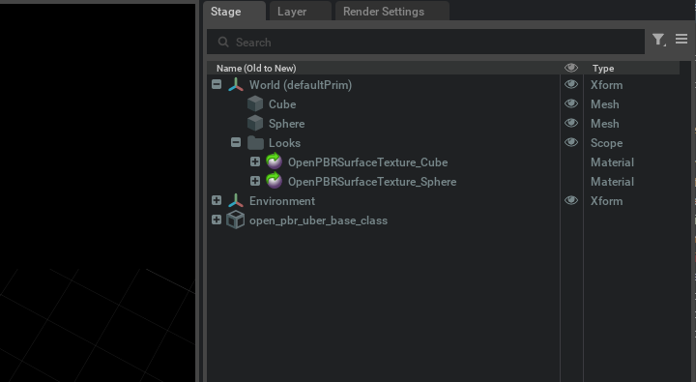
Task: Open the Stage filter funnel icon
Action: coord(658,40)
